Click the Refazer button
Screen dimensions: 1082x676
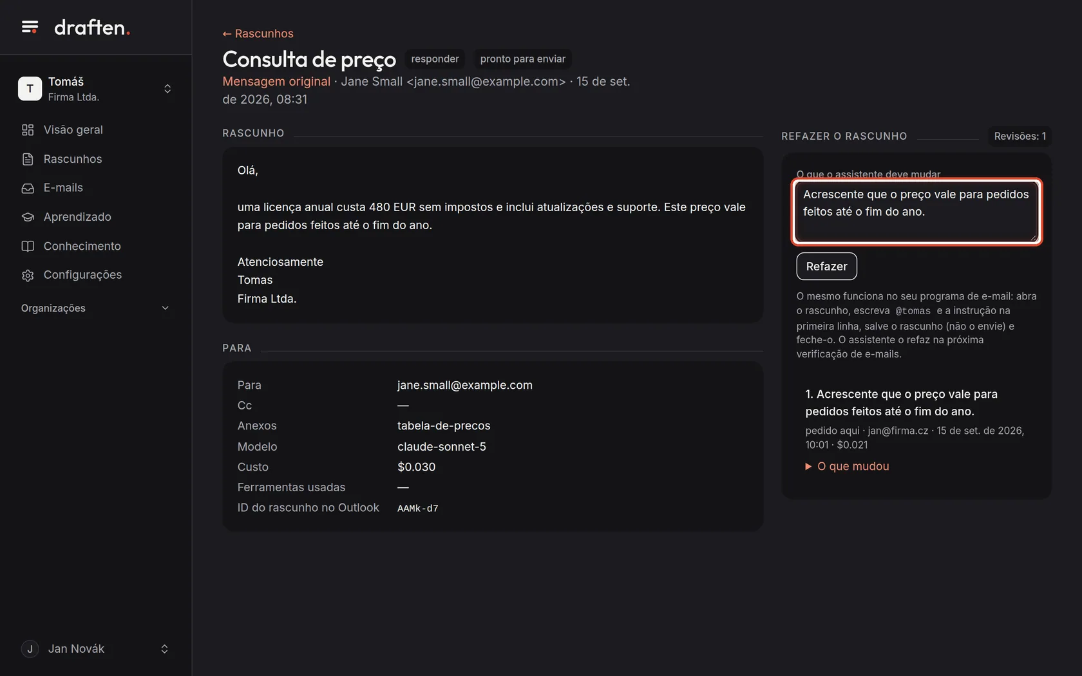point(826,267)
